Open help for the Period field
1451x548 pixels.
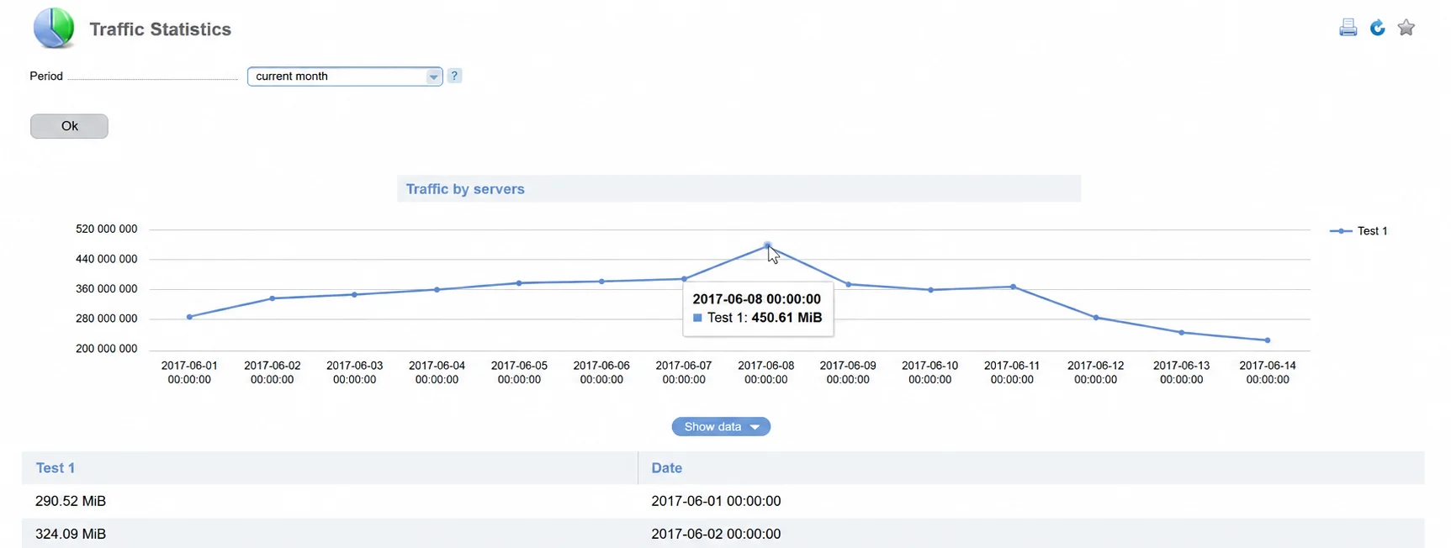[x=454, y=76]
